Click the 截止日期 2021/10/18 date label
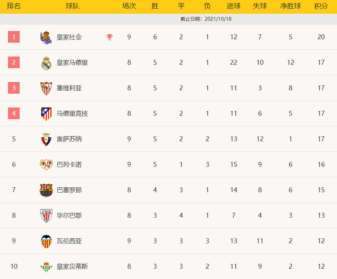Viewport: 337px width, 279px height. [x=206, y=19]
